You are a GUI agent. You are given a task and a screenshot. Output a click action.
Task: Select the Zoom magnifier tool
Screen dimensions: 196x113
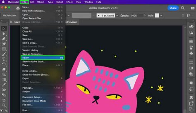pos(4,105)
